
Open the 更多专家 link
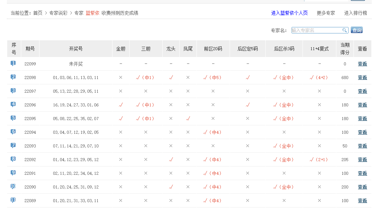[x=326, y=13]
